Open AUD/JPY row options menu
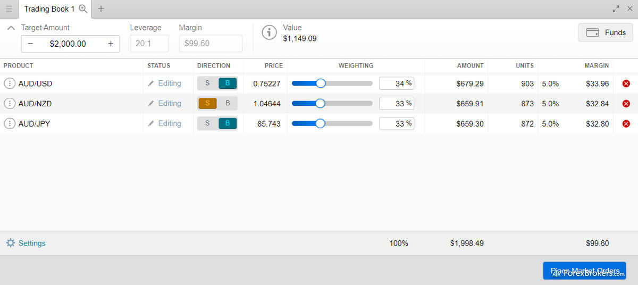 pyautogui.click(x=10, y=124)
